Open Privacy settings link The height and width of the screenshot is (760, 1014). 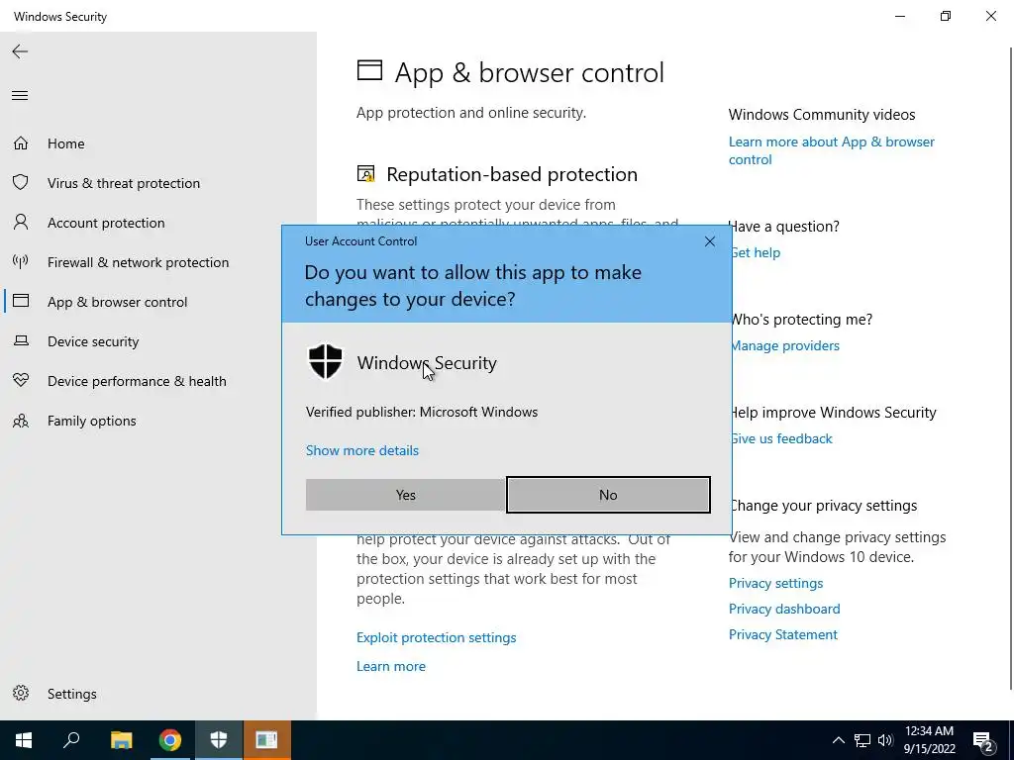click(776, 583)
